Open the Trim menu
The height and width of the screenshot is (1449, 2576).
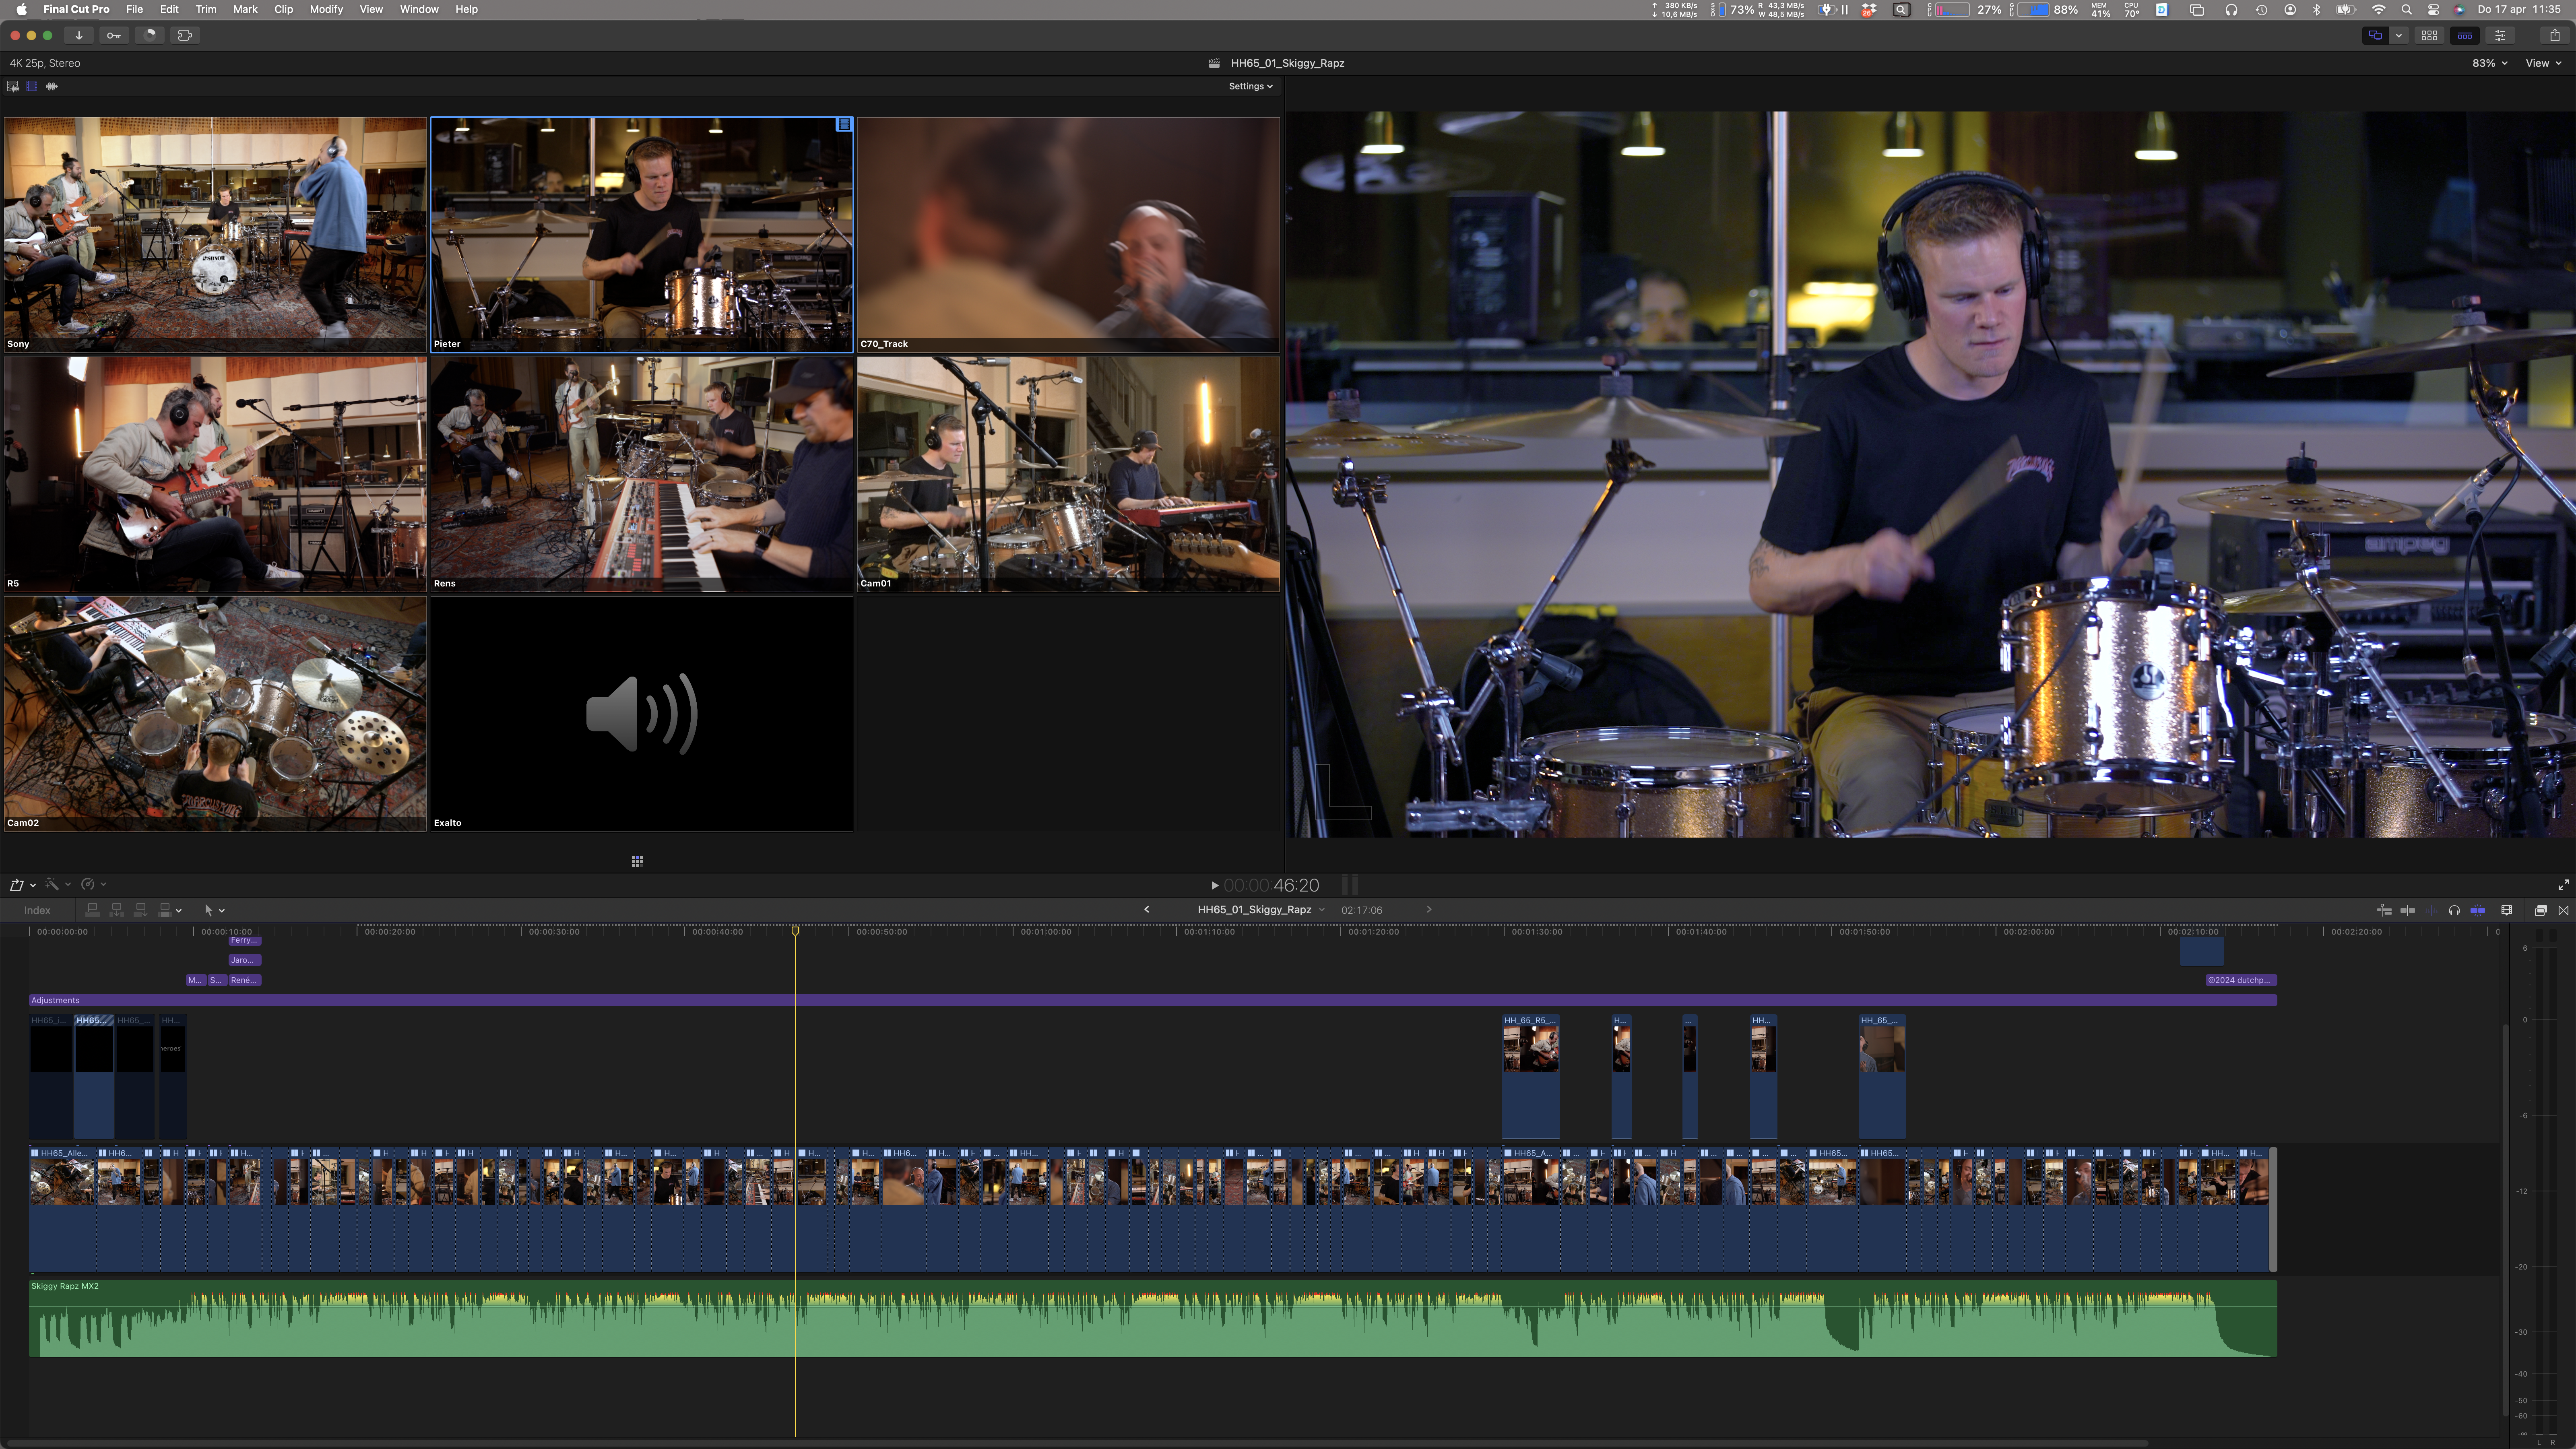[206, 9]
